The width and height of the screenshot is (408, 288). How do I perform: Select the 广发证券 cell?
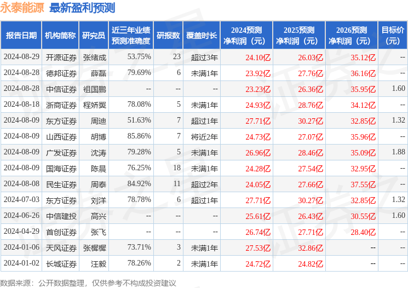61,152
